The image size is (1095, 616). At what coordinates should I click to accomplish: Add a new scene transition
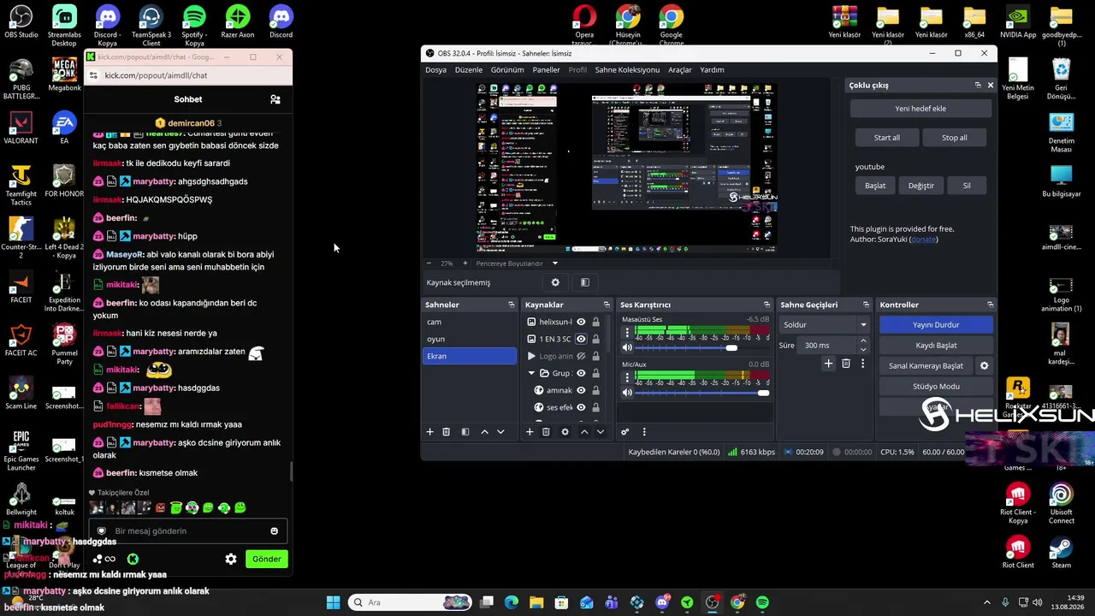pyautogui.click(x=828, y=364)
